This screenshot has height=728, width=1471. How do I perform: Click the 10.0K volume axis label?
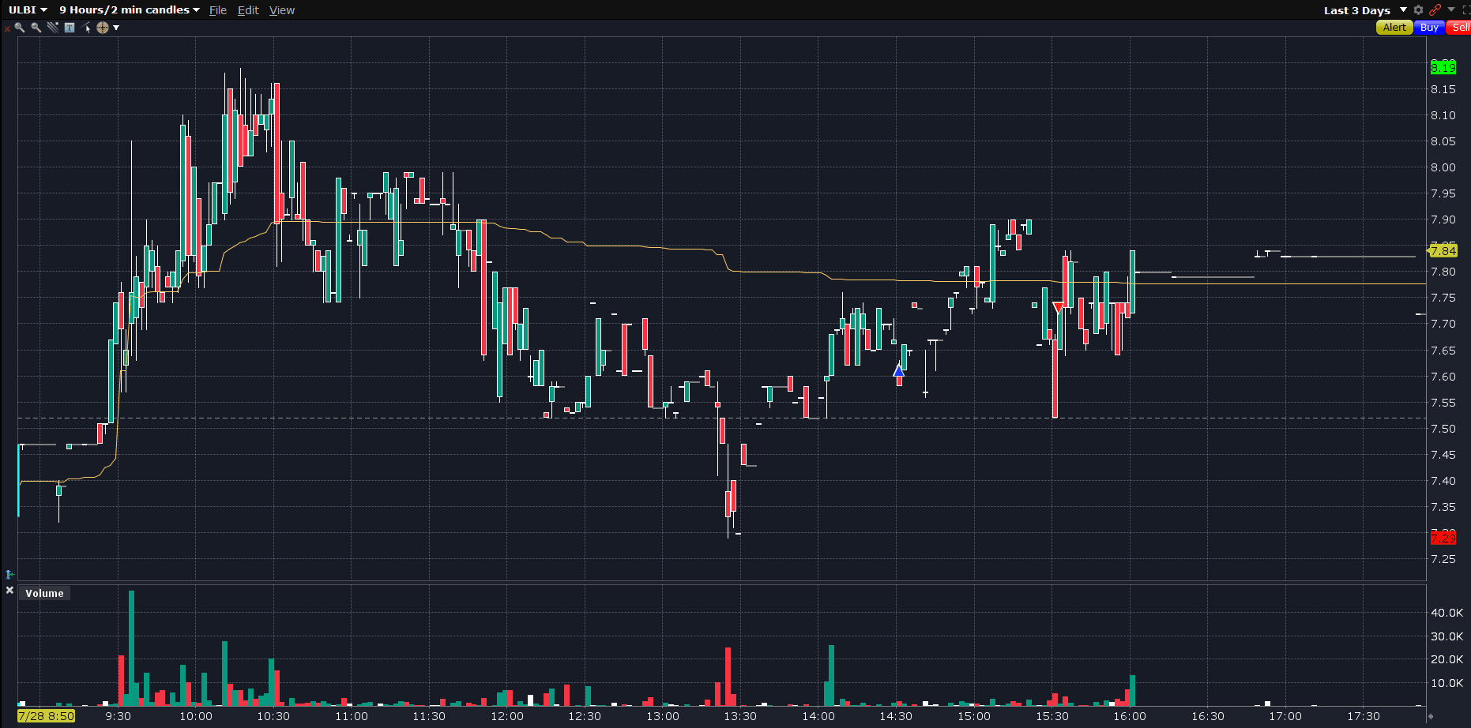[1447, 683]
